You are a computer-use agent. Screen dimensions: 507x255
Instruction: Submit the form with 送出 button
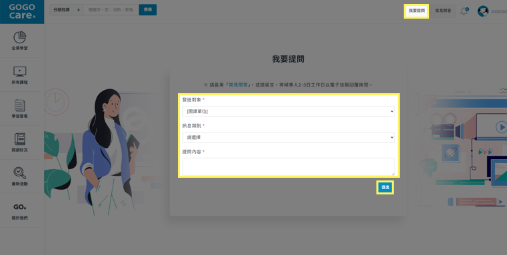385,187
